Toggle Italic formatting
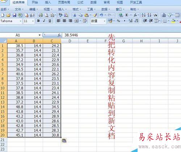This screenshot has height=152, width=181. tap(44, 21)
